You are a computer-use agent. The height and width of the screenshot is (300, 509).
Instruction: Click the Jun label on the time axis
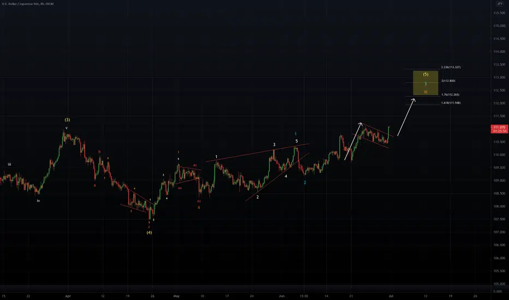click(x=281, y=296)
